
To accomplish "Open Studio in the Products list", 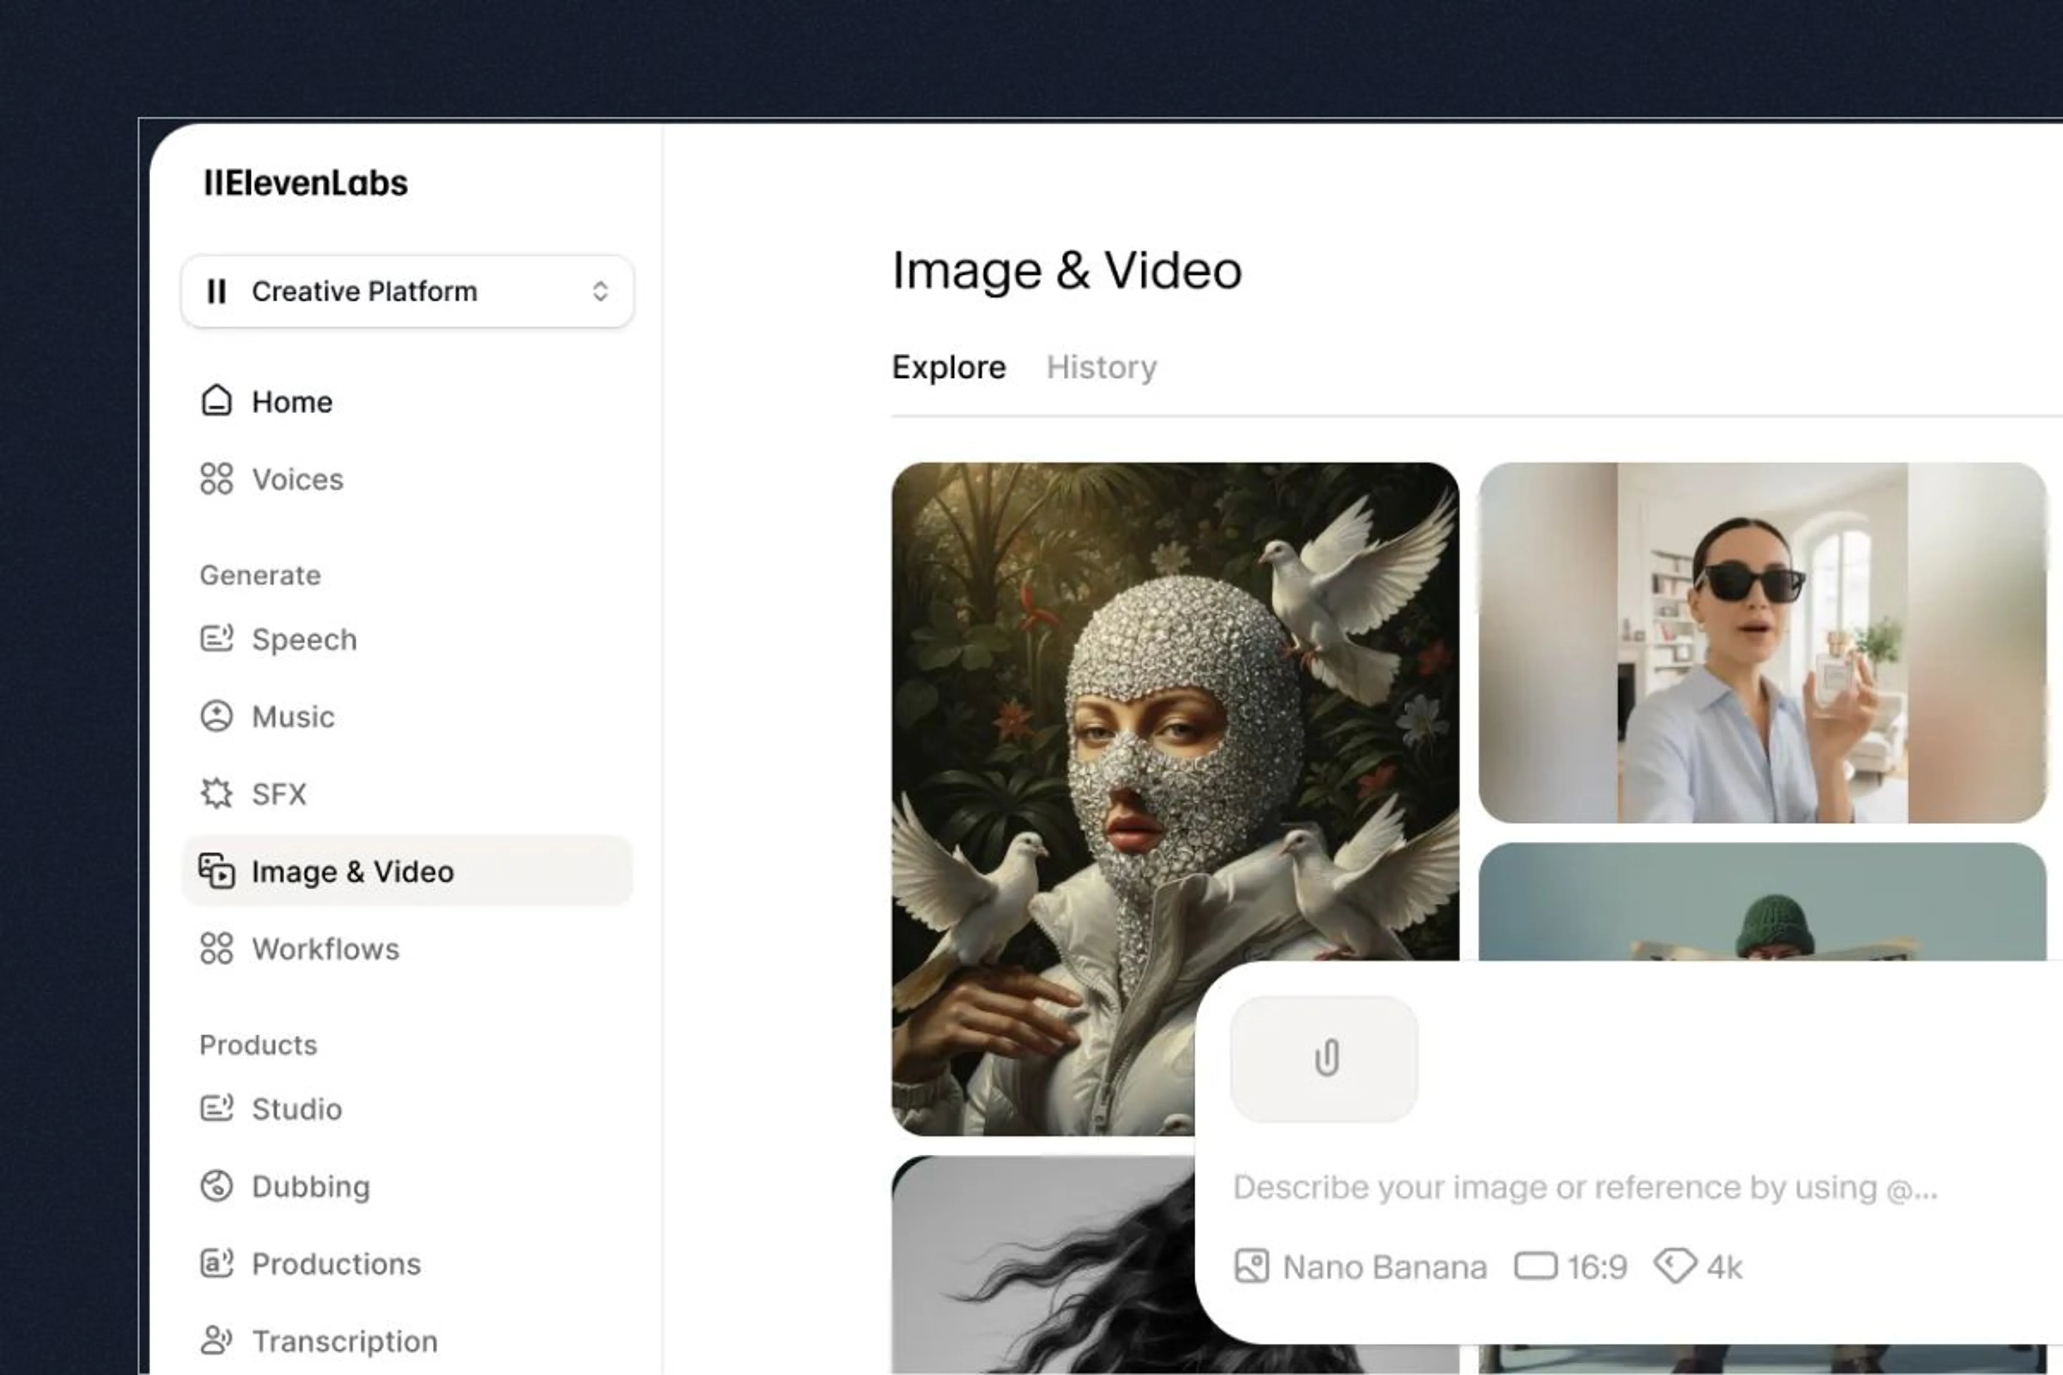I will click(x=297, y=1109).
